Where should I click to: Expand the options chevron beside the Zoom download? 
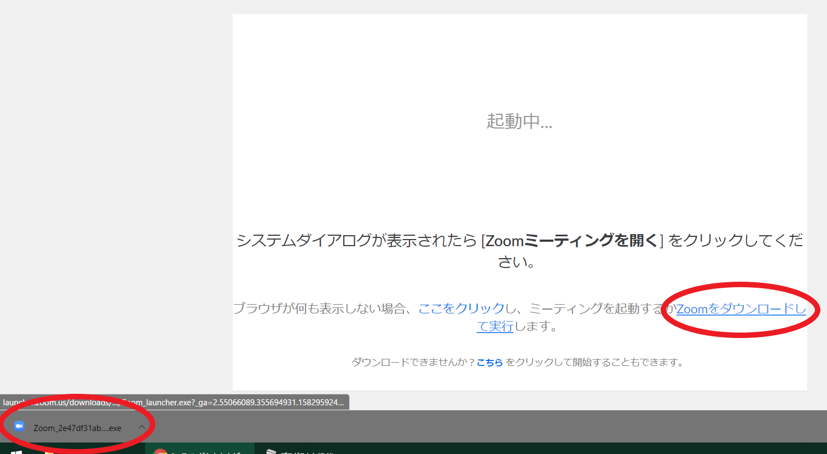142,427
